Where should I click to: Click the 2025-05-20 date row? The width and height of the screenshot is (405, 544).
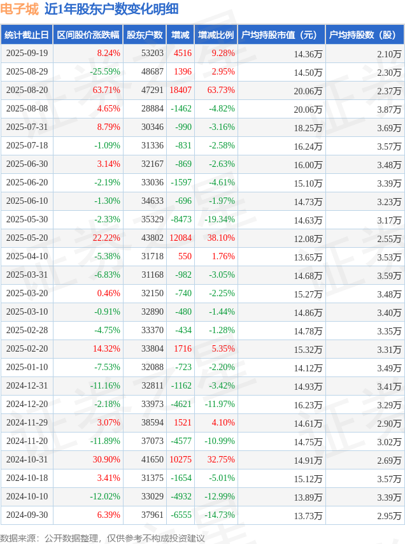[27, 238]
